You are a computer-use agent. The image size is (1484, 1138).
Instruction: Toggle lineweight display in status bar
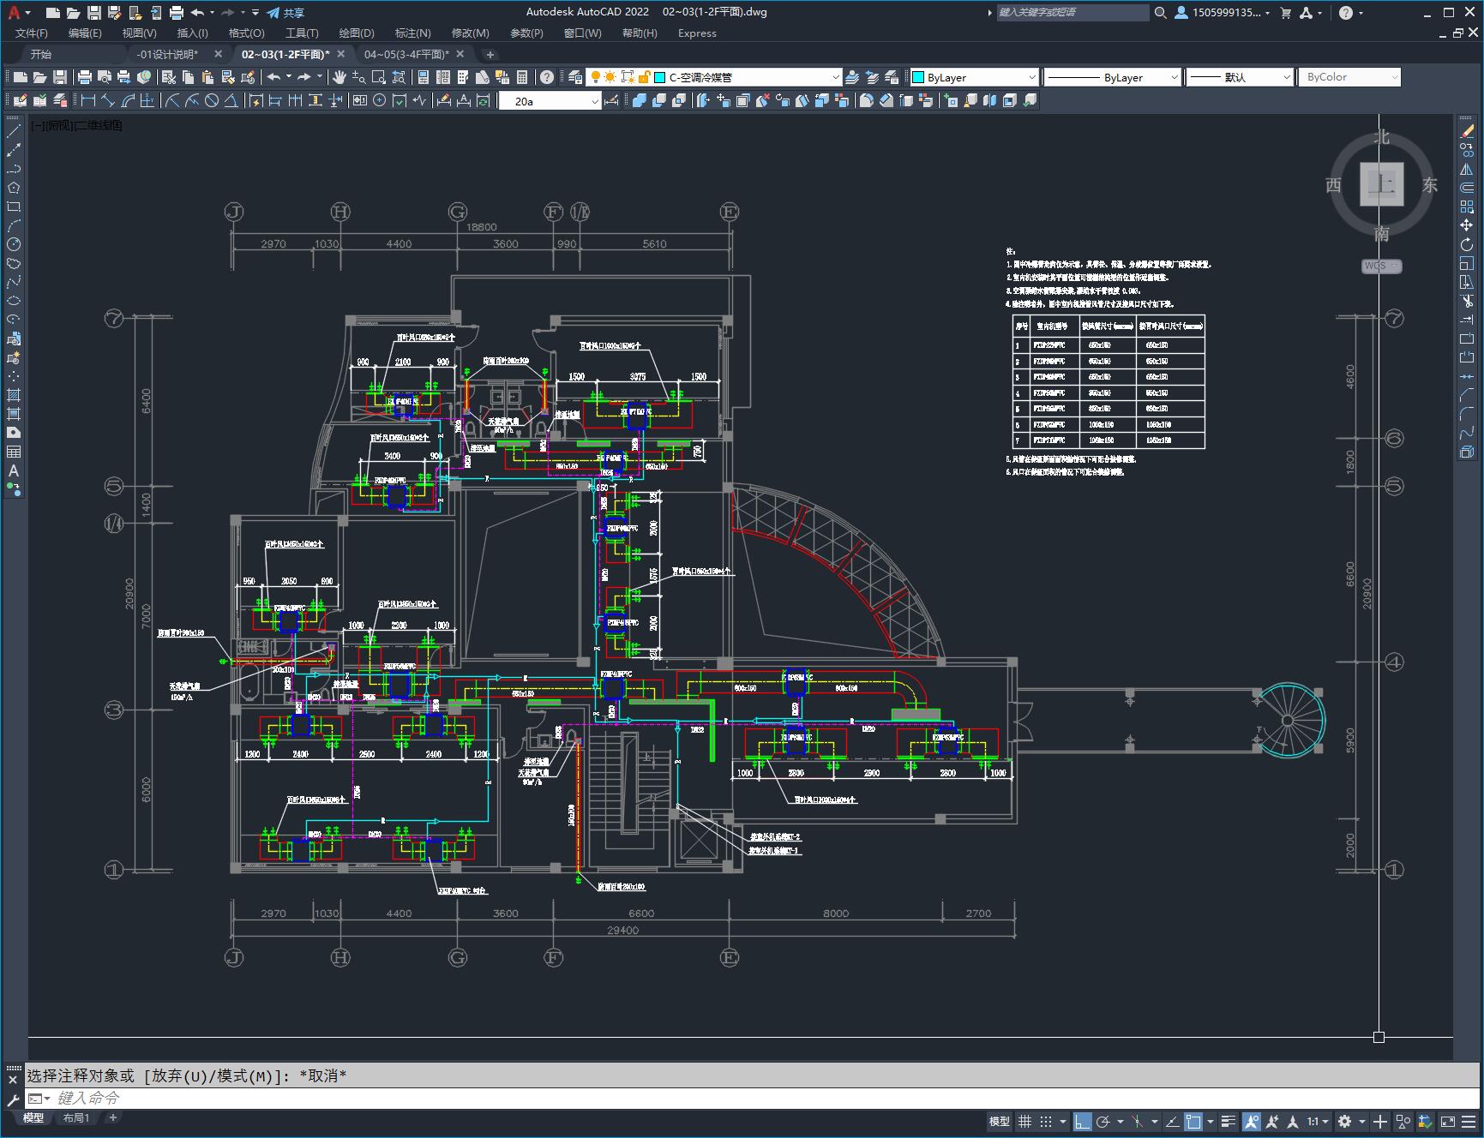(1229, 1121)
